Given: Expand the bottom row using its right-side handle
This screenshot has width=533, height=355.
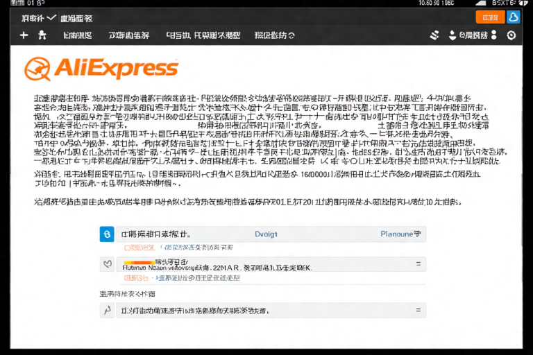Looking at the screenshot, I should pos(417,311).
